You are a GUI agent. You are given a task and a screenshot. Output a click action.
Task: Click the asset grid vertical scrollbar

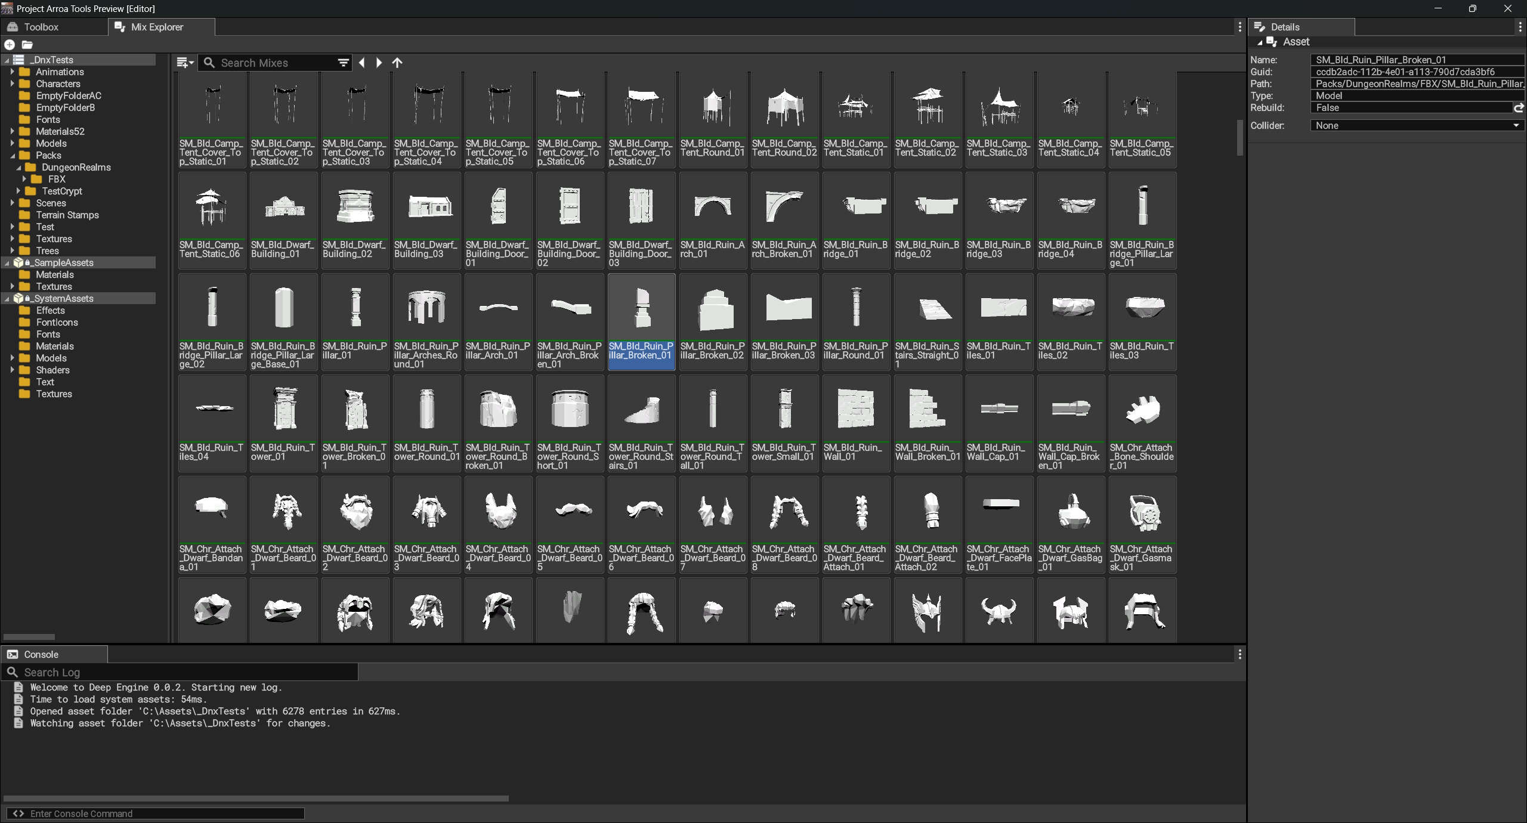1239,137
